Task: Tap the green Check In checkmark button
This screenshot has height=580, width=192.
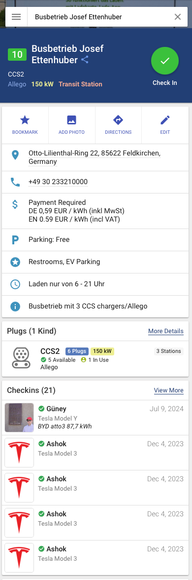Action: [x=164, y=61]
